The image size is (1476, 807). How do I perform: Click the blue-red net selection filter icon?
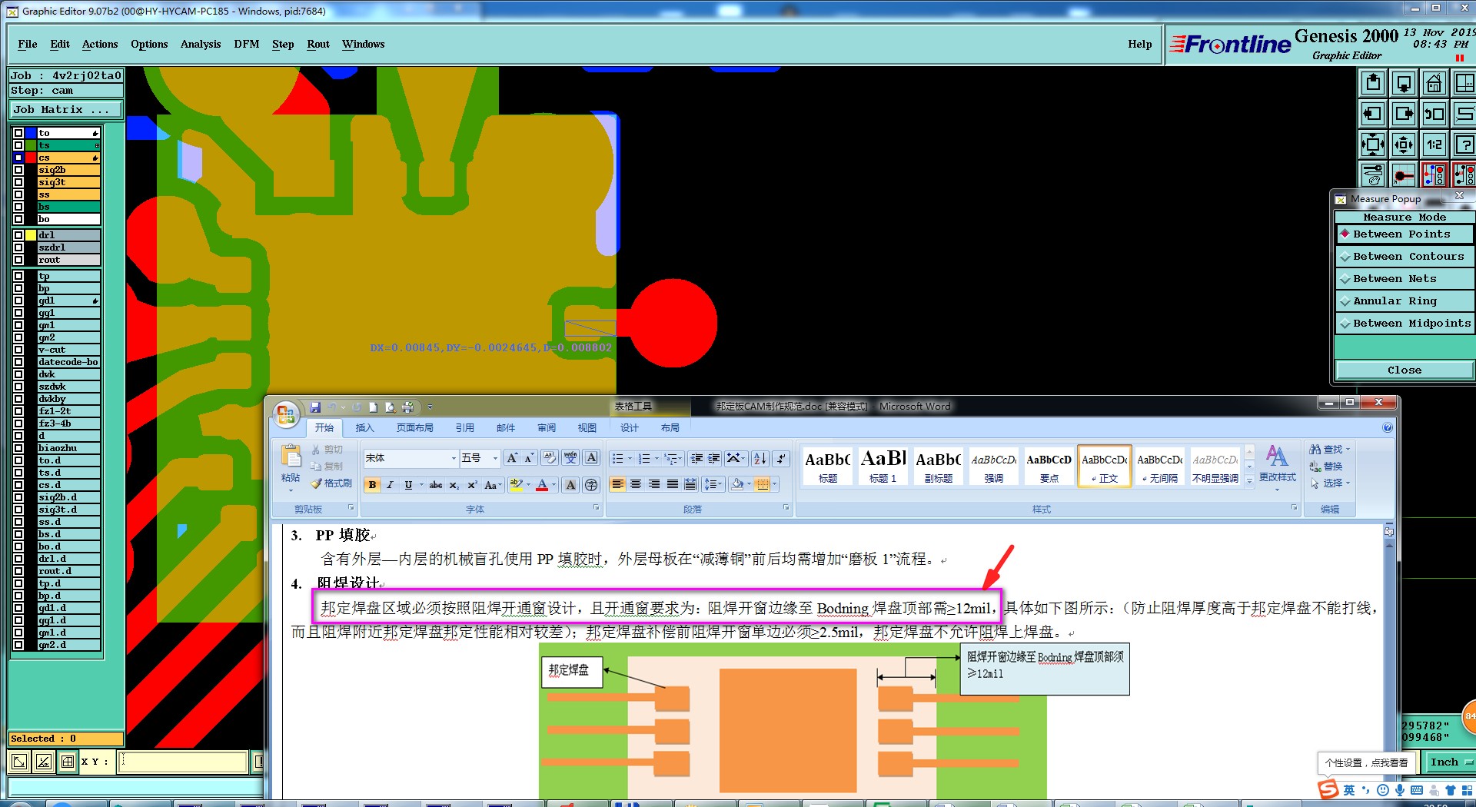point(1434,175)
